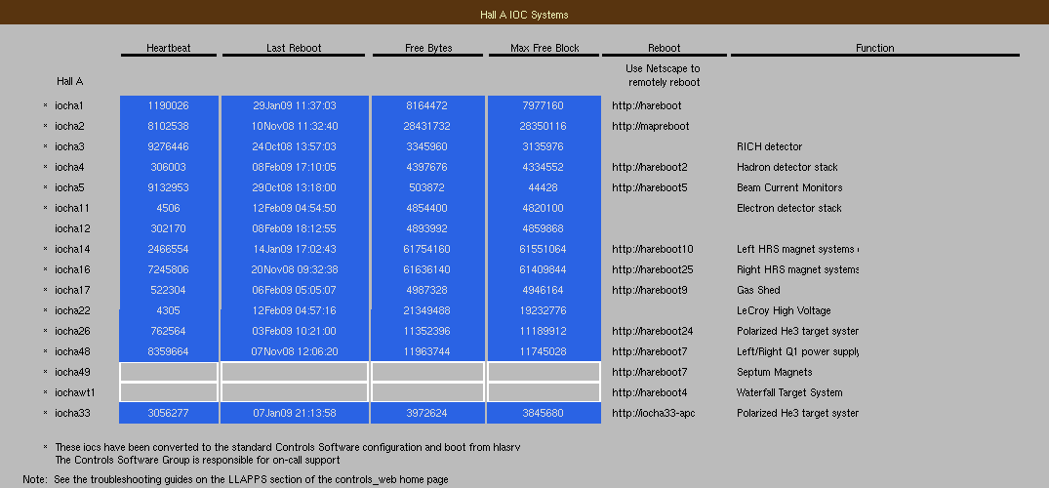This screenshot has width=1049, height=488.
Task: Click free bytes value 61754160
Action: click(x=428, y=249)
